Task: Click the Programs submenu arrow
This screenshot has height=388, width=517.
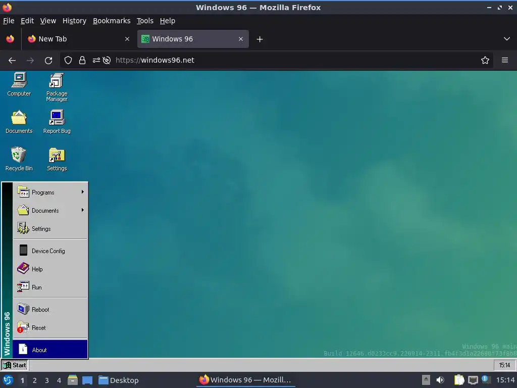Action: pos(83,192)
